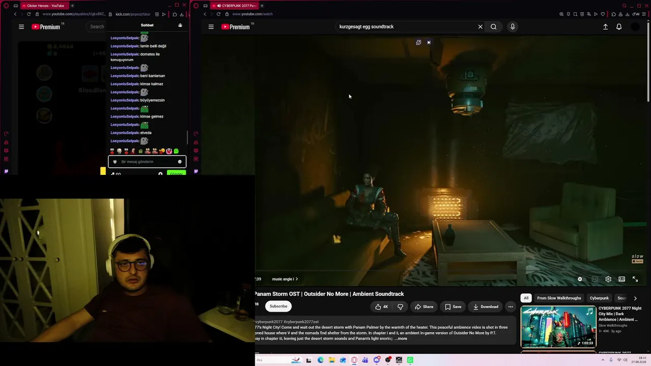Toggle autoplay in the video player

click(580, 279)
